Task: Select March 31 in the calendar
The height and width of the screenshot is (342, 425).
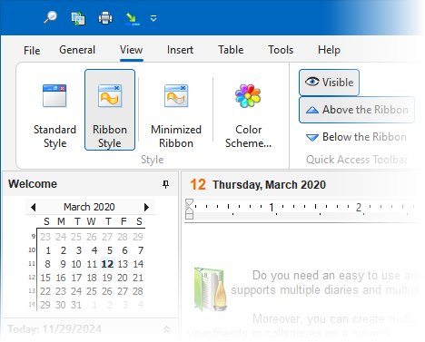Action: (76, 305)
